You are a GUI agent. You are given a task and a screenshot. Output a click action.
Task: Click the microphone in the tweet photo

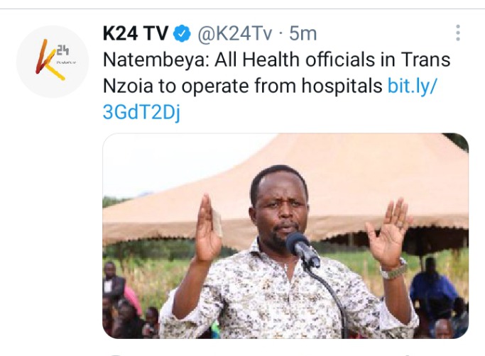(303, 249)
